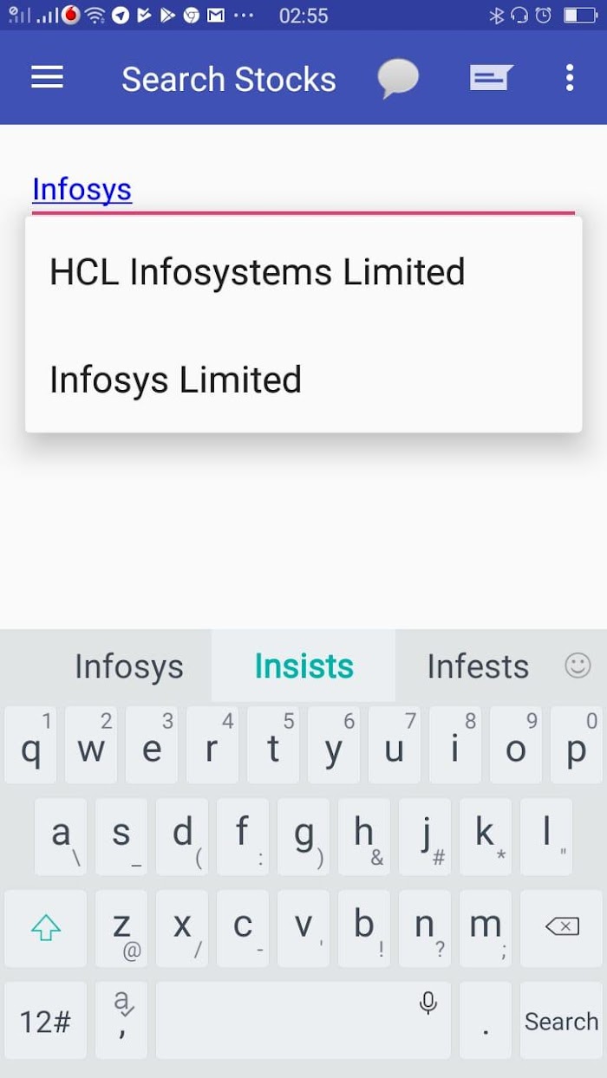Toggle the shift arrow key
Image resolution: width=607 pixels, height=1078 pixels.
pos(45,928)
